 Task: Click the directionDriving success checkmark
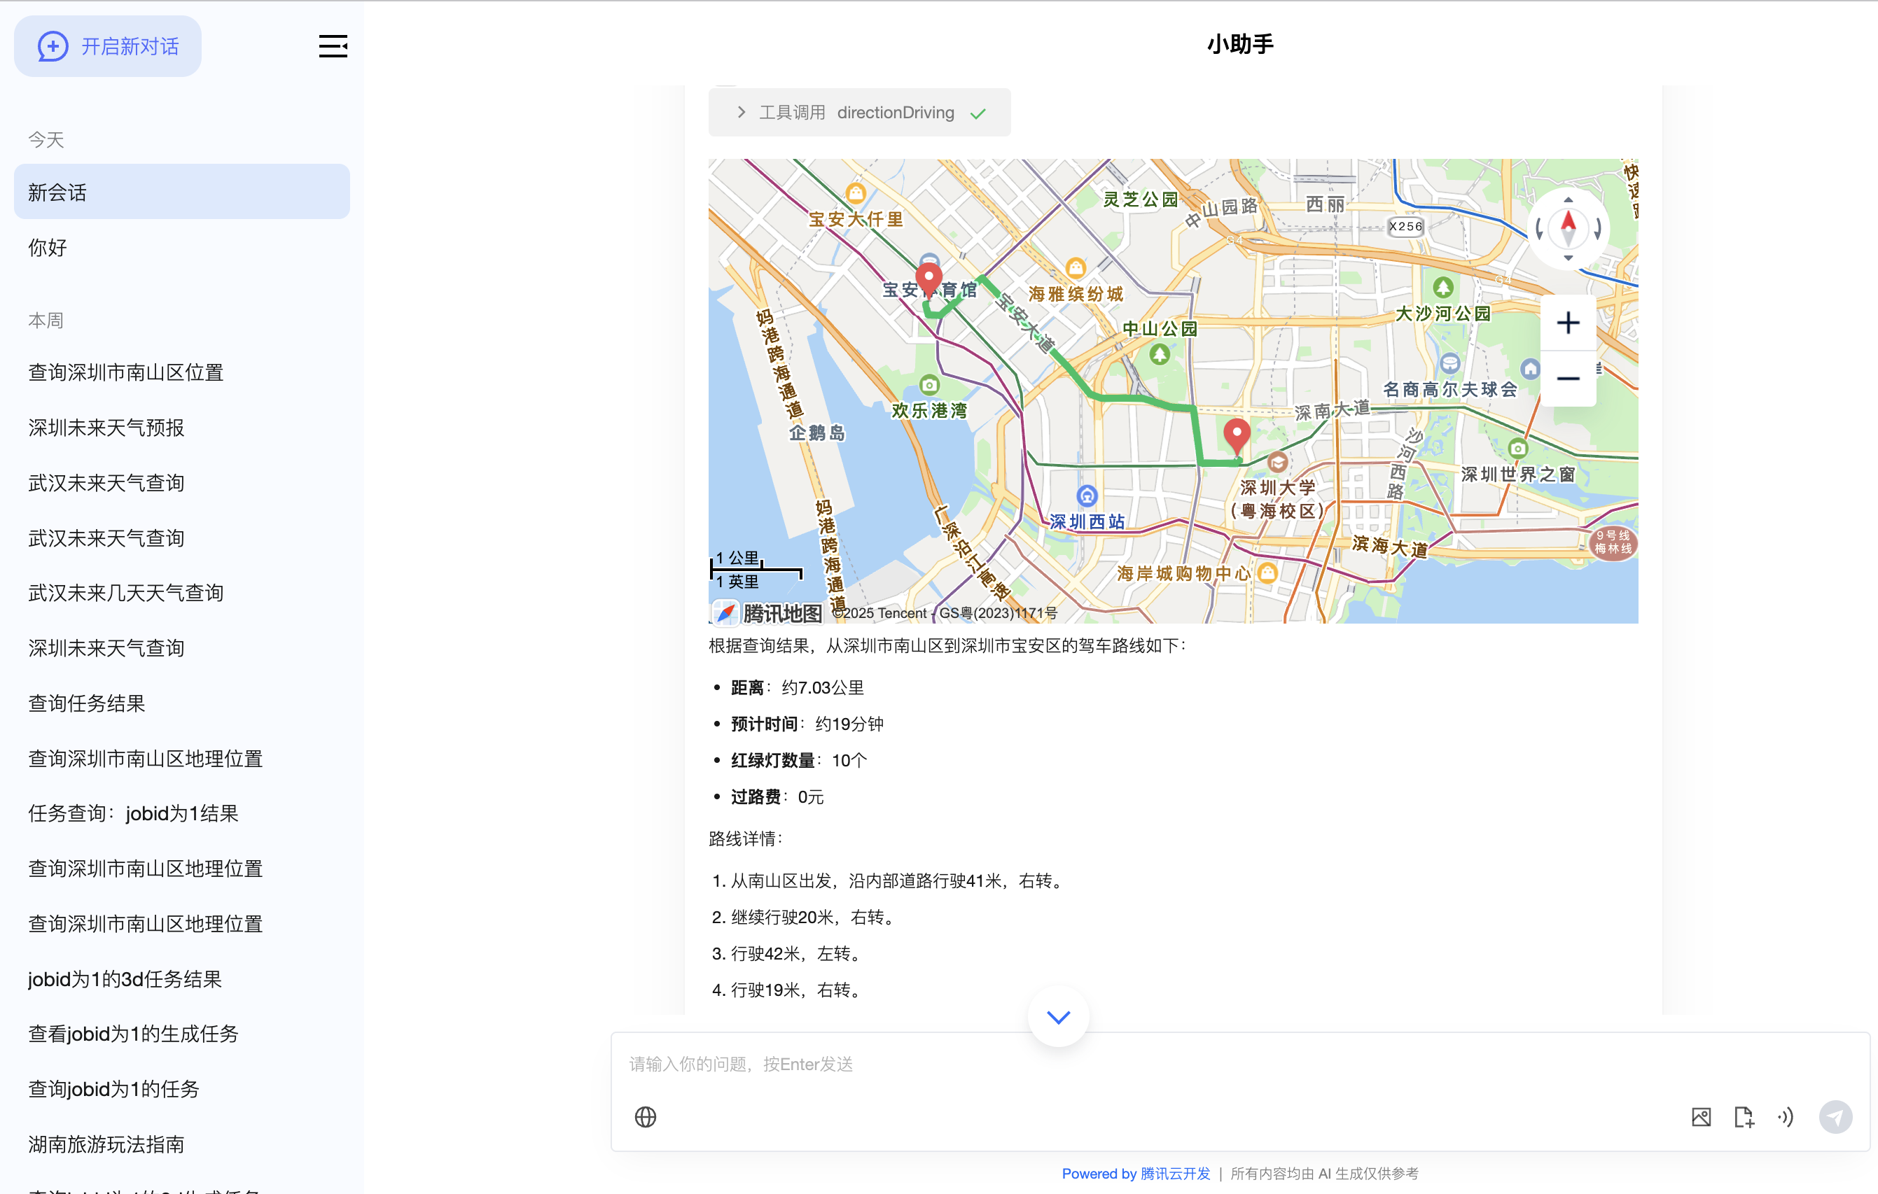pos(978,114)
